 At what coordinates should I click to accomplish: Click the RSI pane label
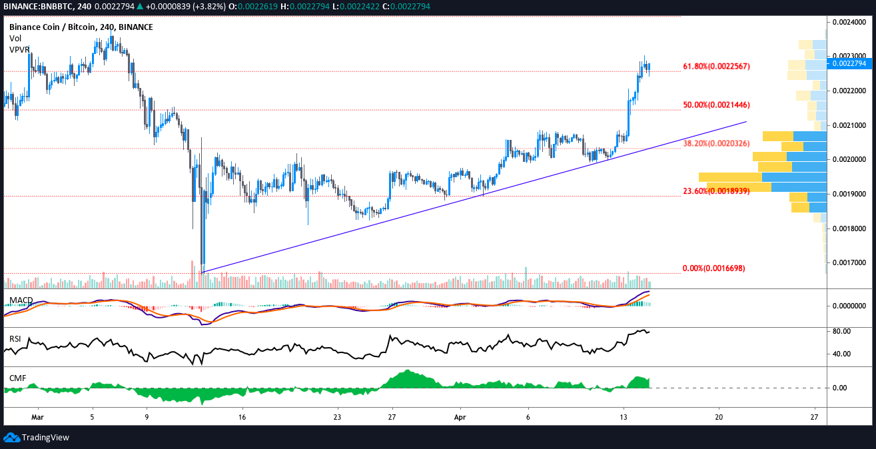[15, 339]
